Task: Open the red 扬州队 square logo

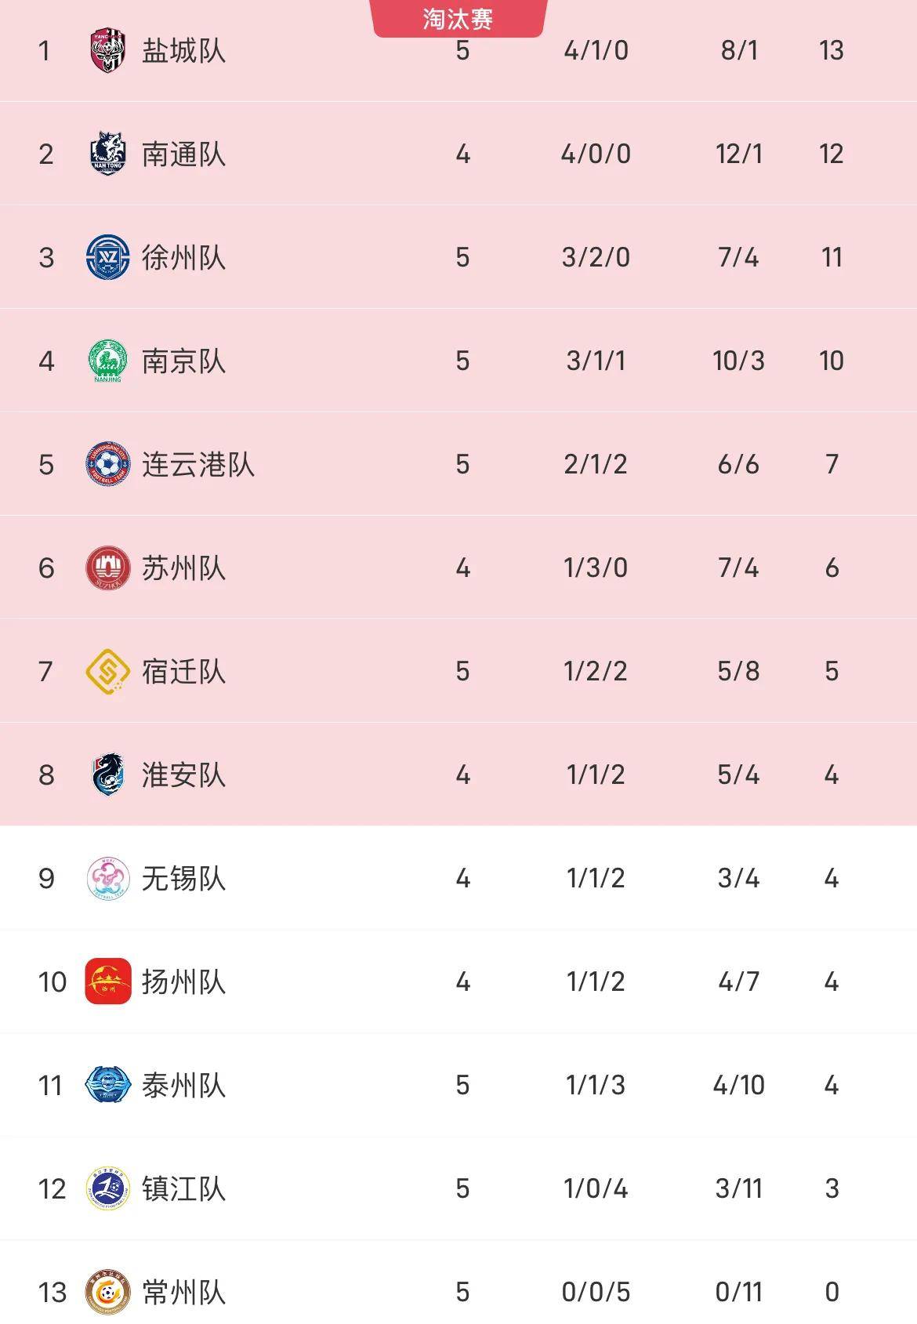Action: 108,981
